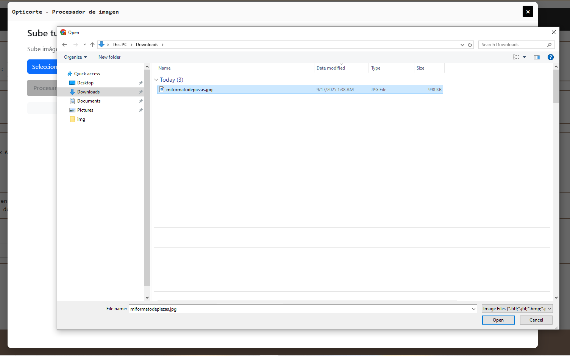Click New folder in toolbar
570x356 pixels.
tap(109, 57)
